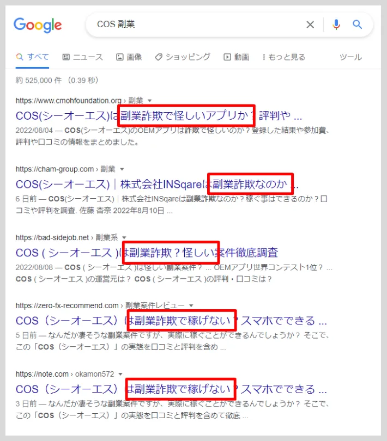Viewport: 387px width, 441px height.
Task: Start voice search with microphone icon
Action: (x=336, y=24)
